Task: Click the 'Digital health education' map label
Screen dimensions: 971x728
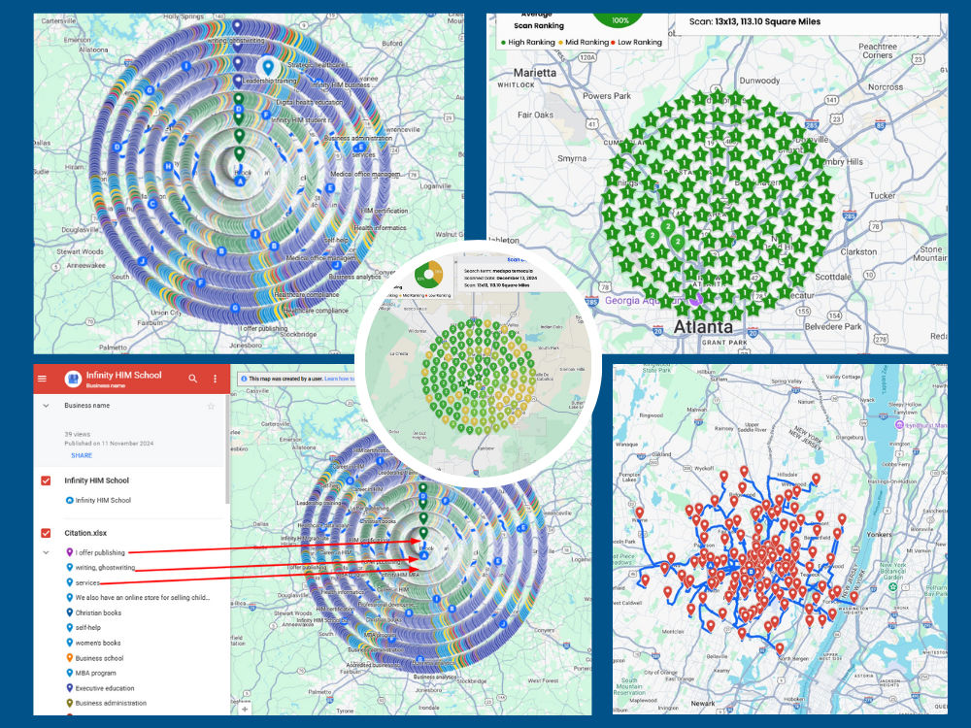Action: coord(310,102)
